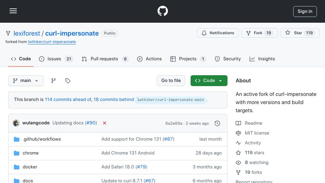
Task: View the 19 forks link in About
Action: pos(253,172)
